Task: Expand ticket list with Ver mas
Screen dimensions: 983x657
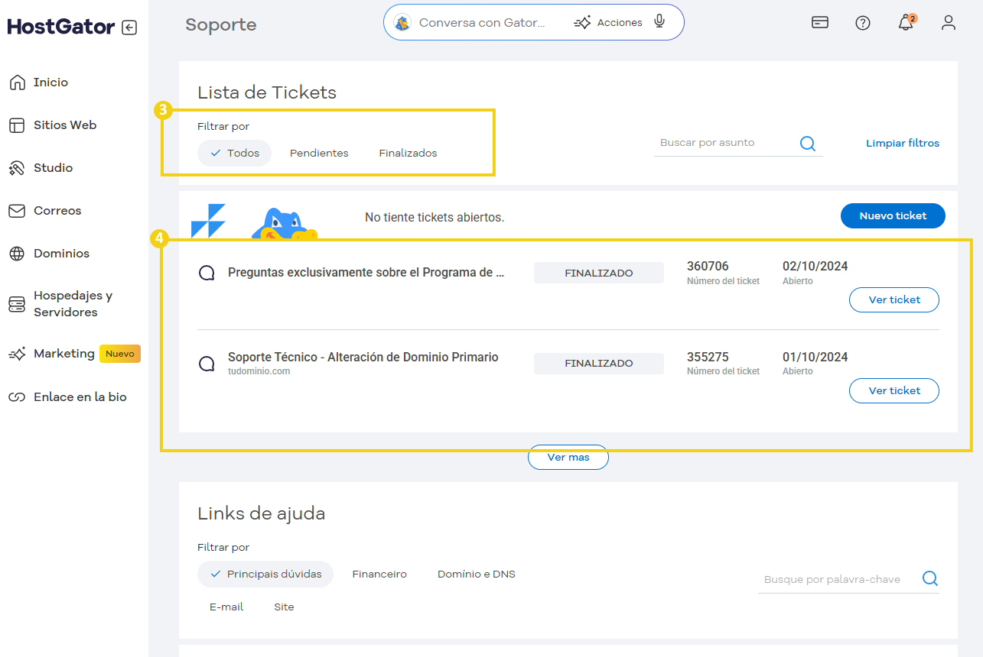Action: click(x=568, y=458)
